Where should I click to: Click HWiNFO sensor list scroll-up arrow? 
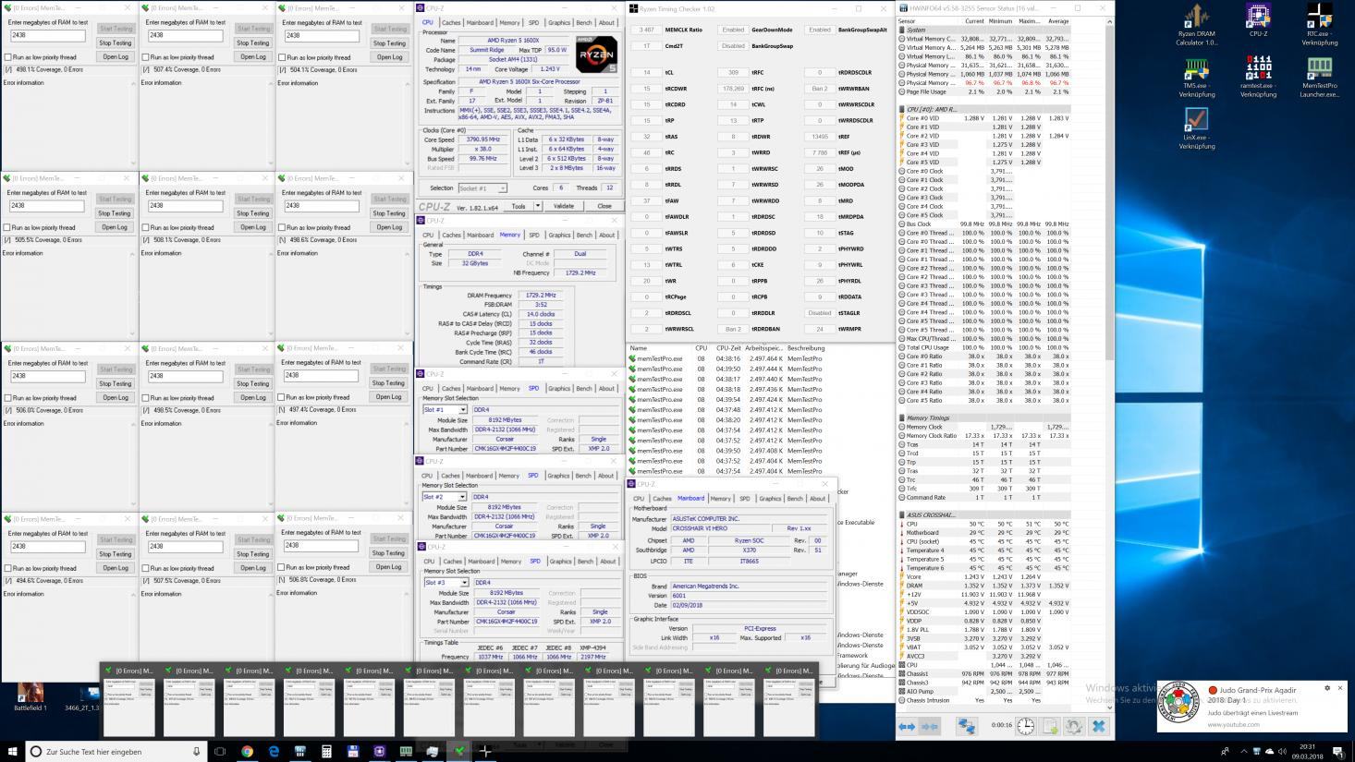tap(1110, 20)
